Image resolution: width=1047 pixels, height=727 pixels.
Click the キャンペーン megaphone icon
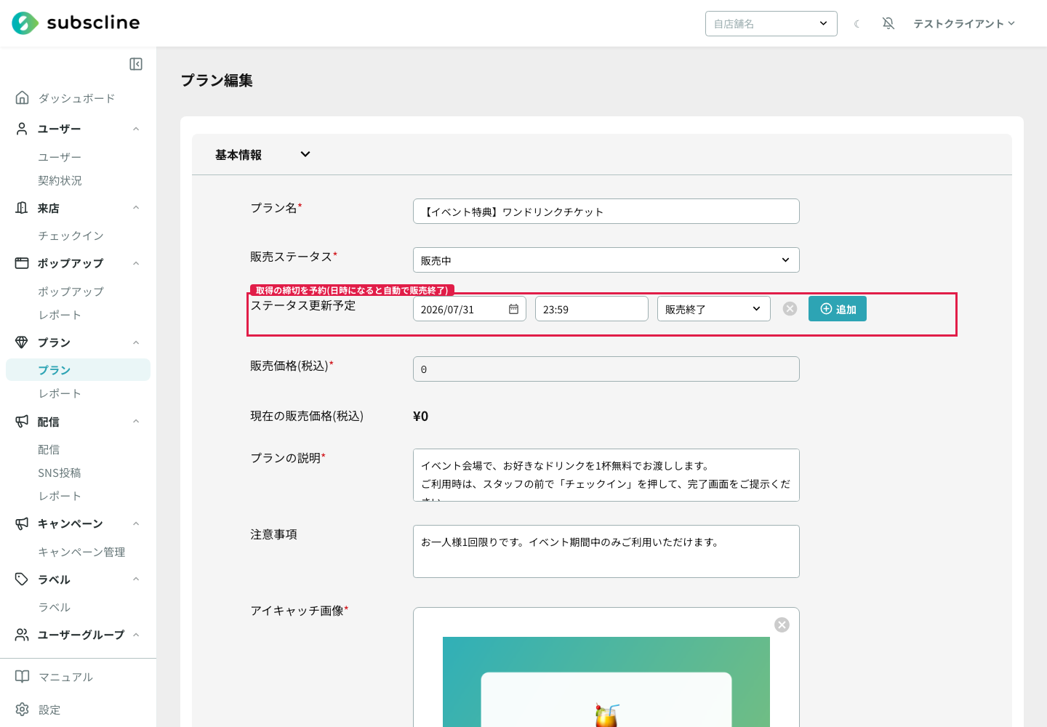pyautogui.click(x=22, y=523)
